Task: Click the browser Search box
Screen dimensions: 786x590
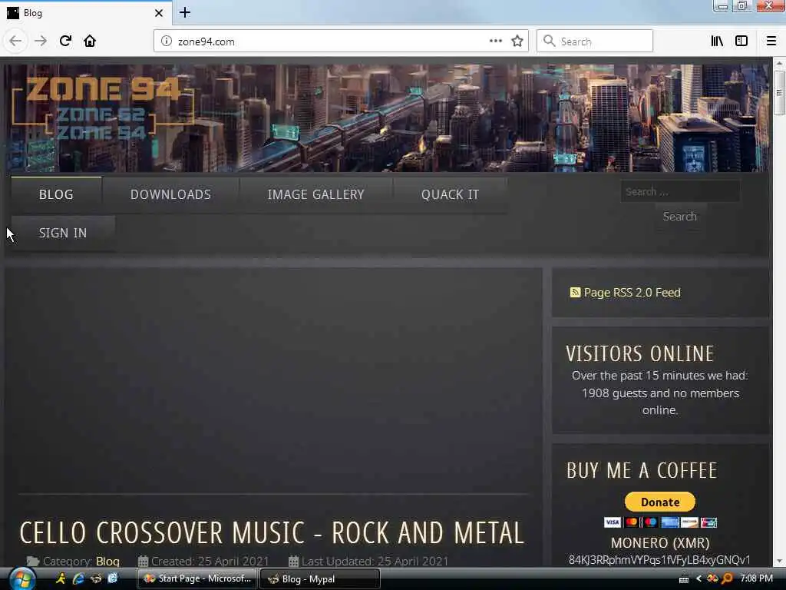Action: point(595,41)
